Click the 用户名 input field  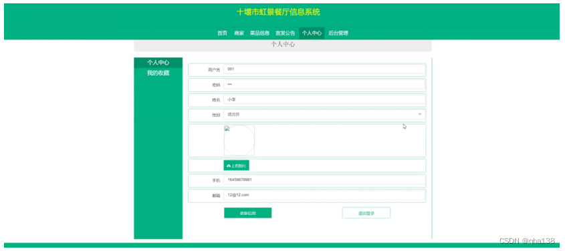click(324, 69)
